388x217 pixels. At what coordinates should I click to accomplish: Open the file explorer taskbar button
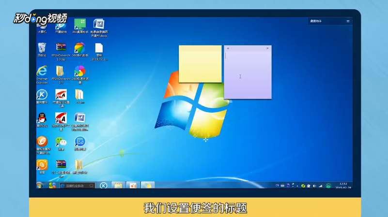click(118, 185)
